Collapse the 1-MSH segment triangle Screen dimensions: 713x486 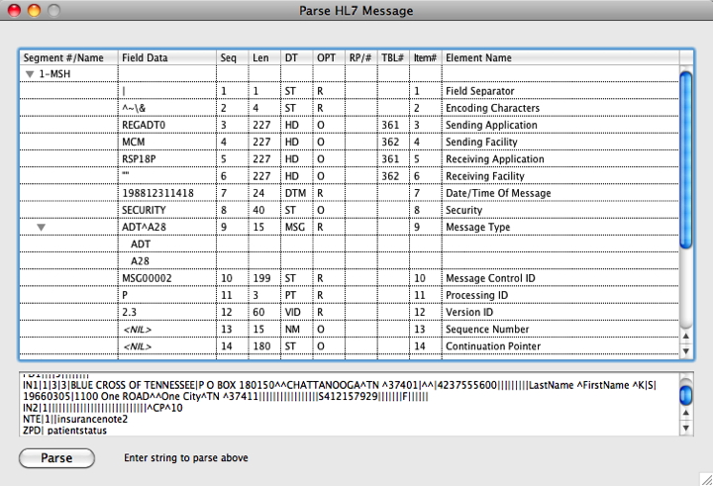click(30, 74)
